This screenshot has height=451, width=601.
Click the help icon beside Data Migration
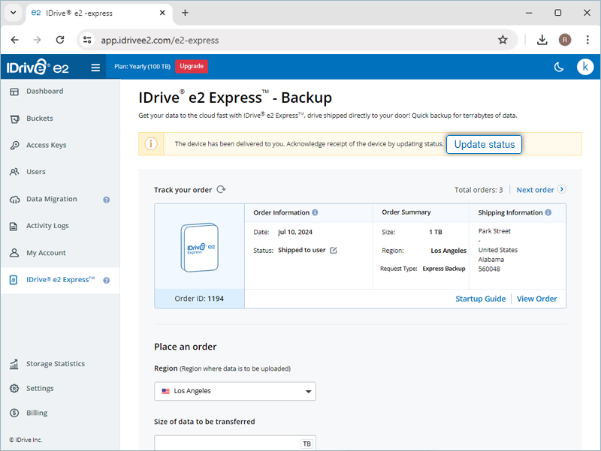tap(107, 200)
